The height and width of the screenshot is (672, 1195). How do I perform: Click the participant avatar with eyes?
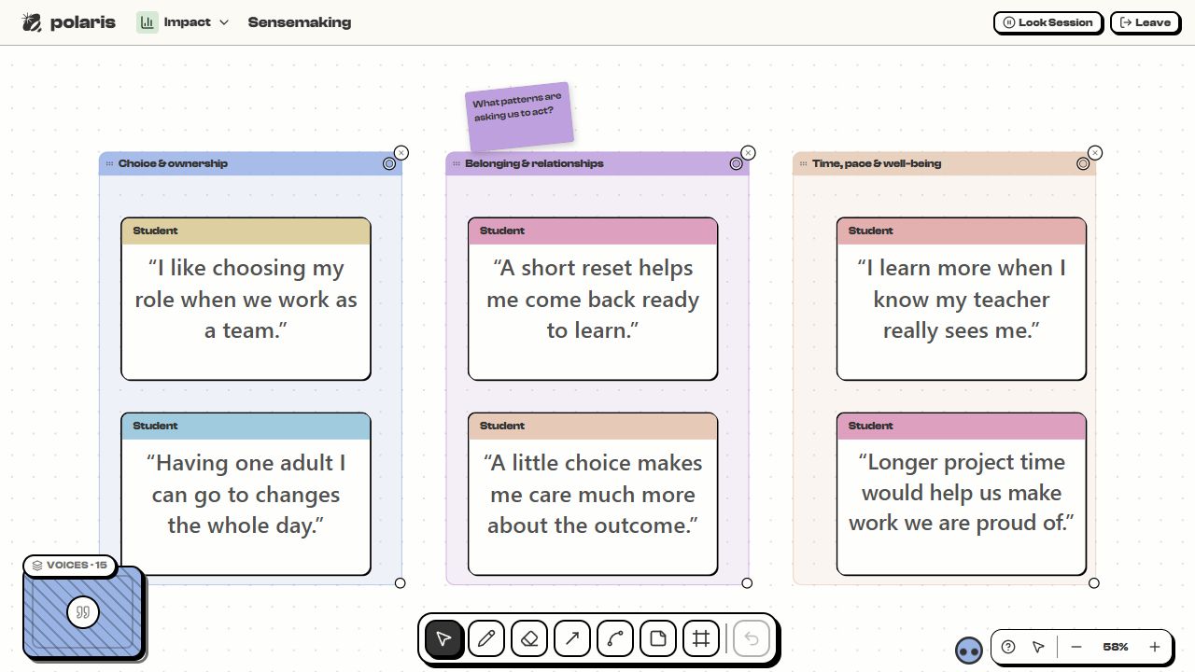[x=969, y=650]
